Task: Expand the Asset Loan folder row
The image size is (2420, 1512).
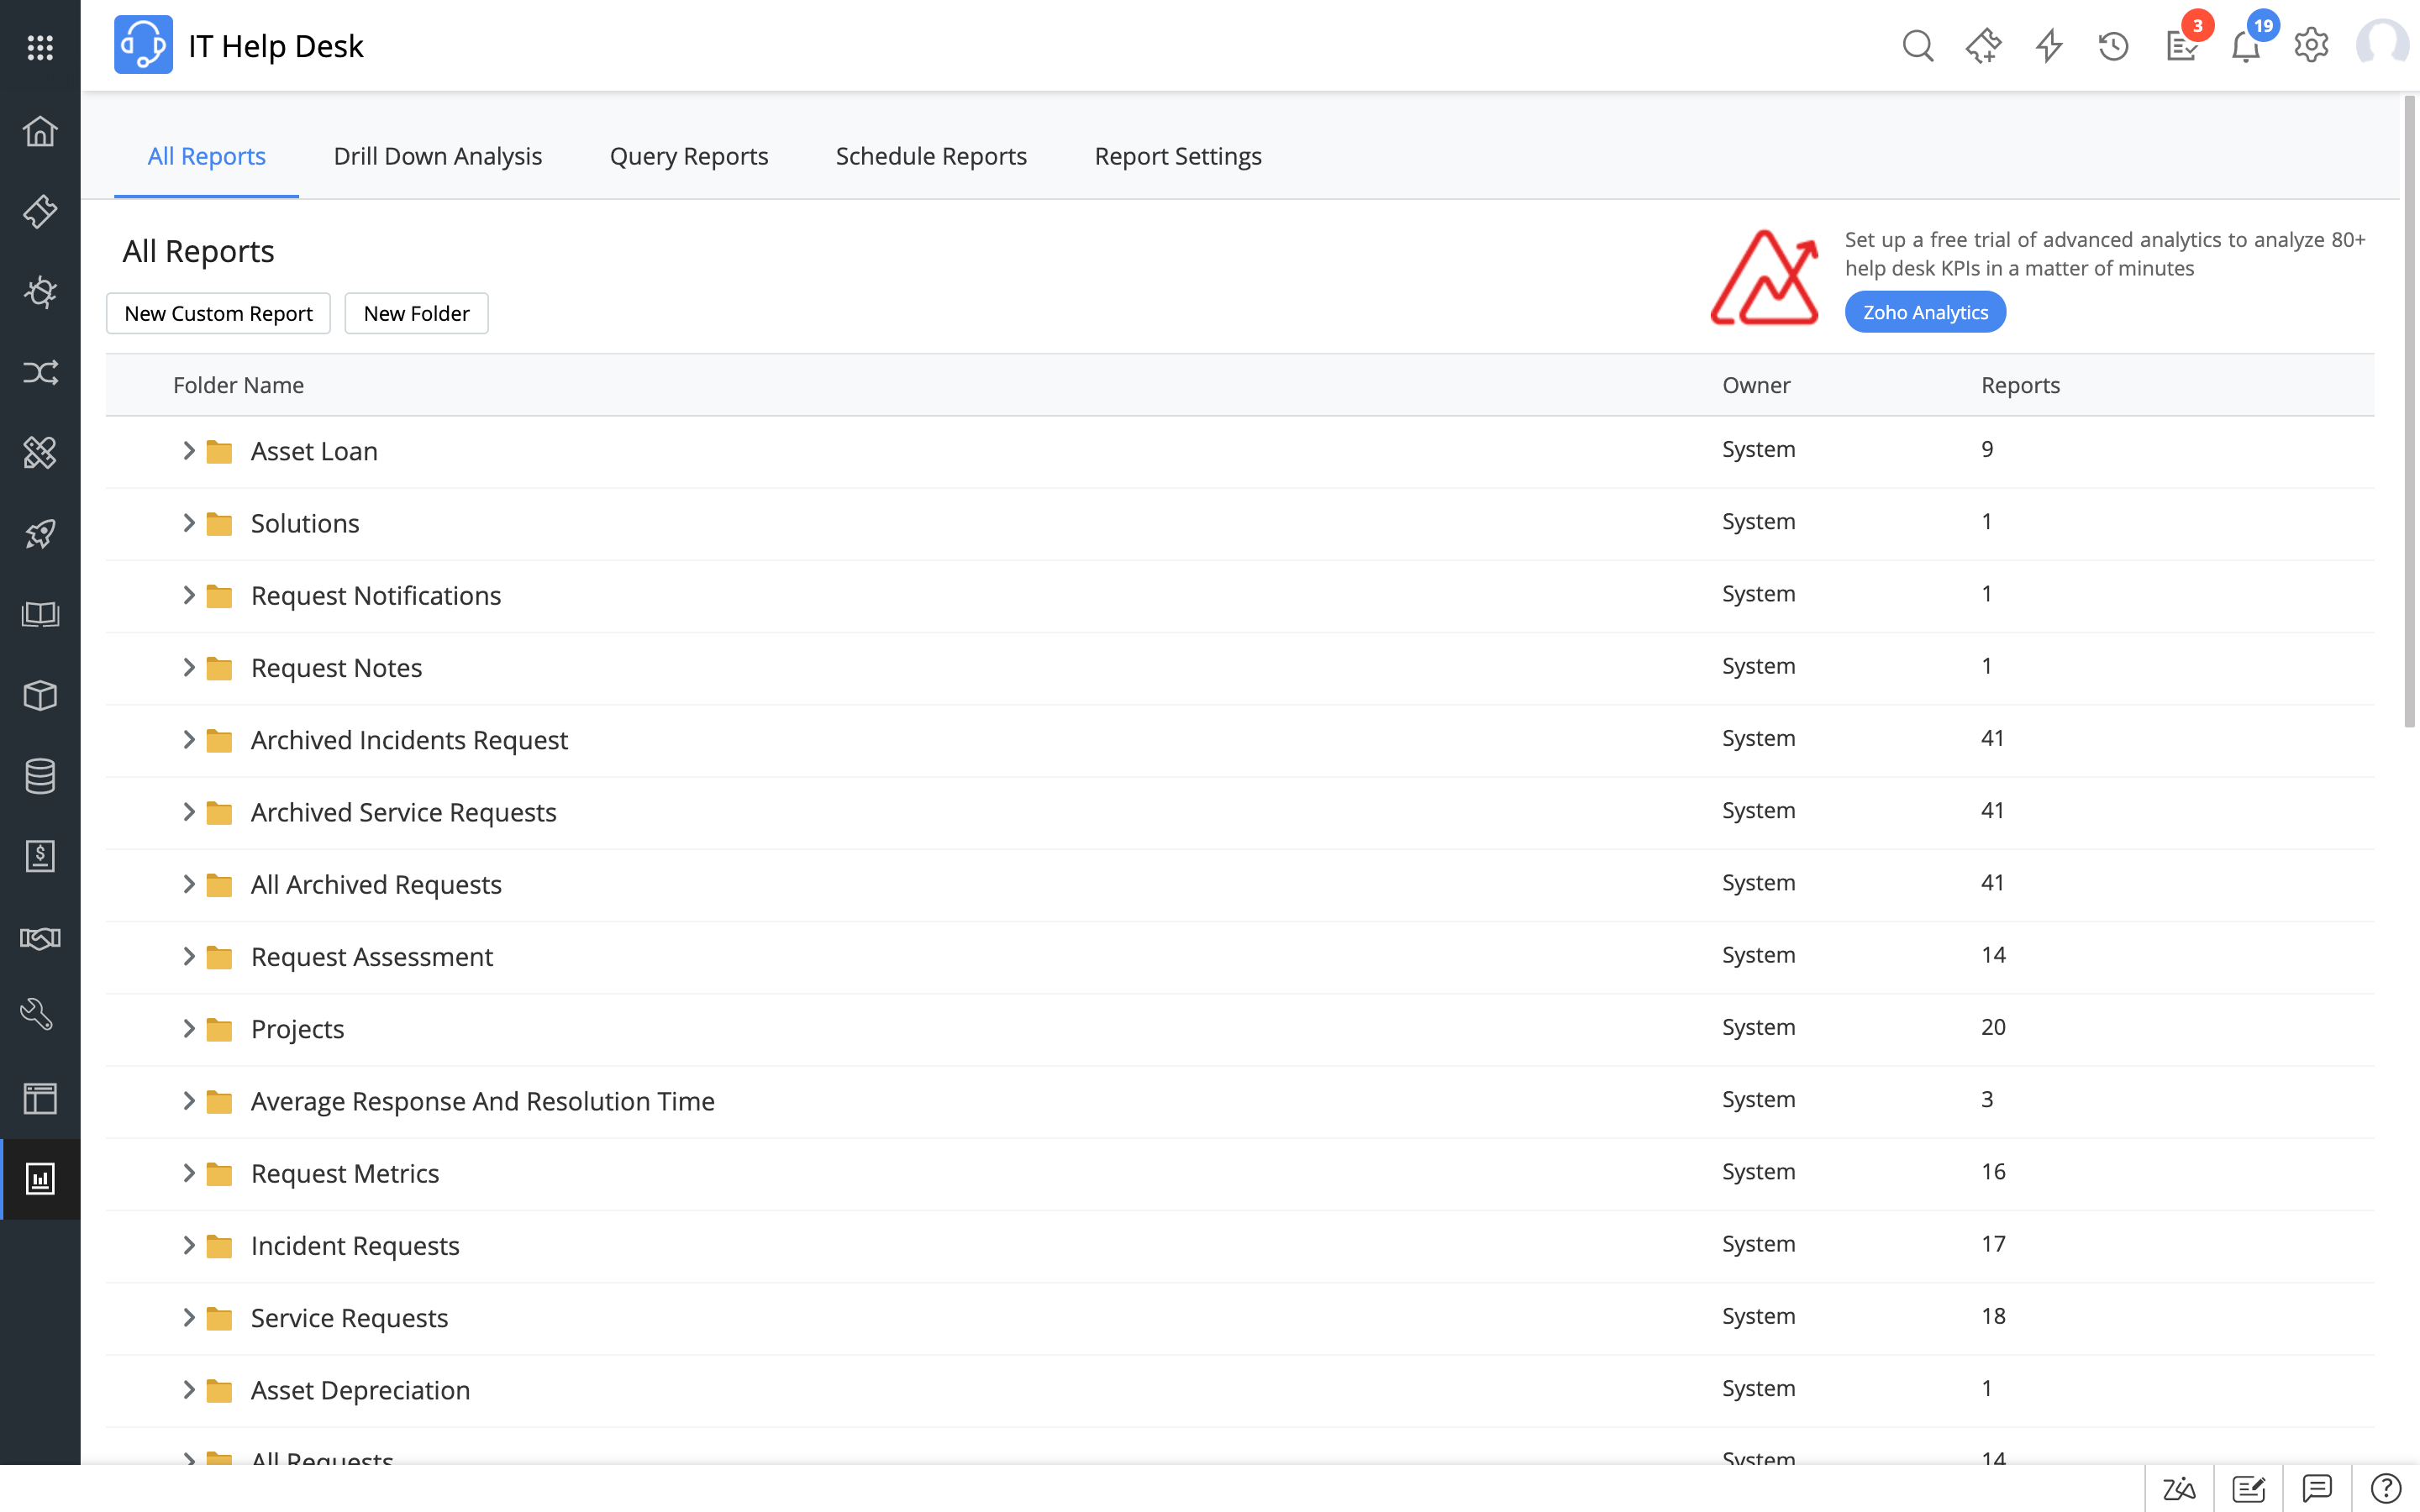Action: [x=190, y=449]
